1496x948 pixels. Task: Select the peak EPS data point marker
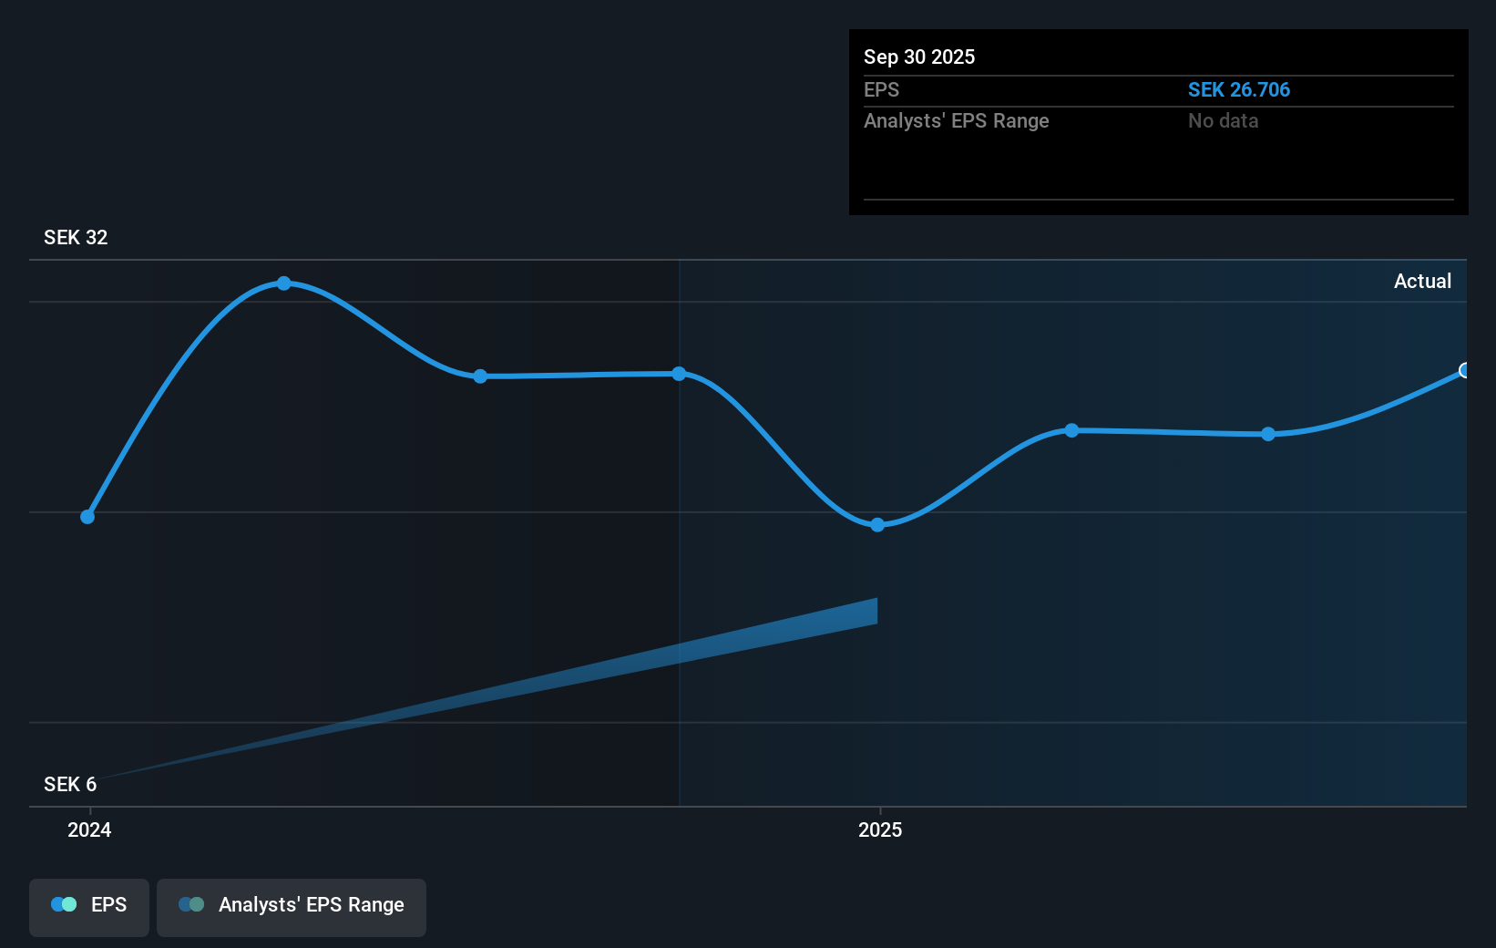[284, 283]
